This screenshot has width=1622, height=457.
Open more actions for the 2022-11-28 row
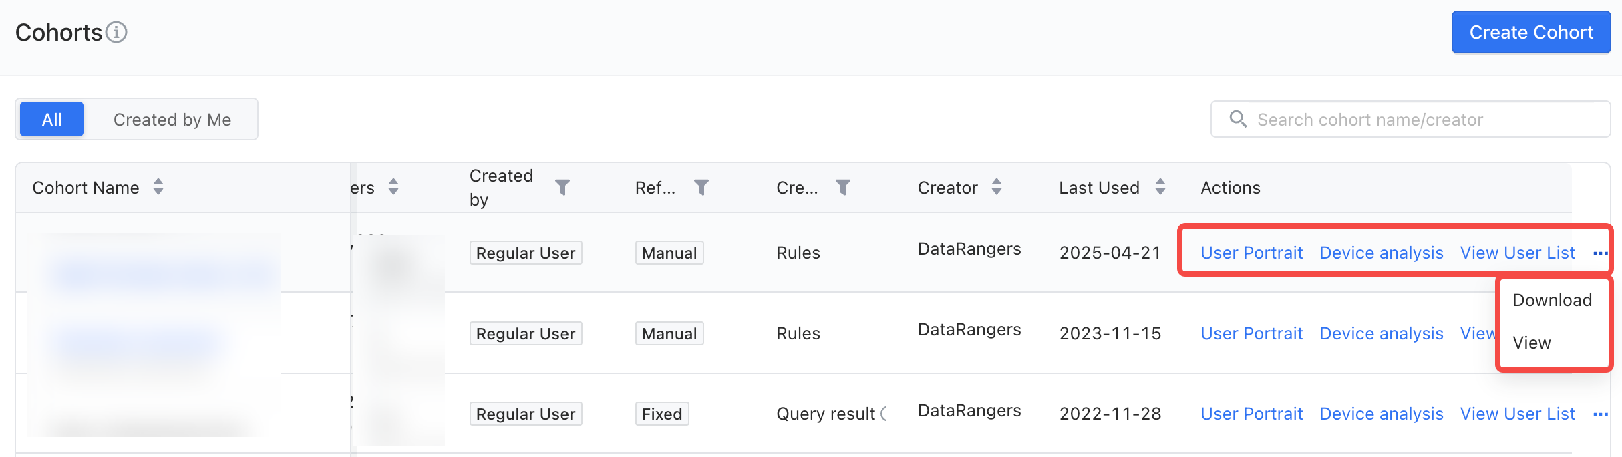[1600, 414]
